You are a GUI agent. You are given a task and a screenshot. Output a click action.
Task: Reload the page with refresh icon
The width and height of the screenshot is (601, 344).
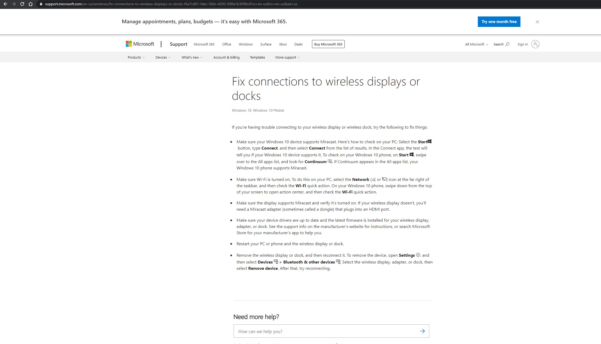[22, 4]
